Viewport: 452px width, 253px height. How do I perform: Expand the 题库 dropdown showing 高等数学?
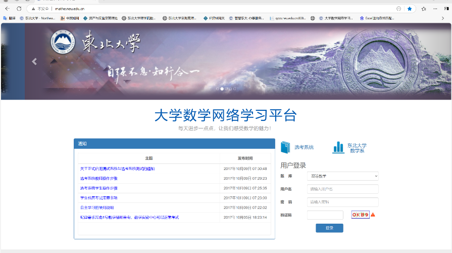(x=342, y=176)
